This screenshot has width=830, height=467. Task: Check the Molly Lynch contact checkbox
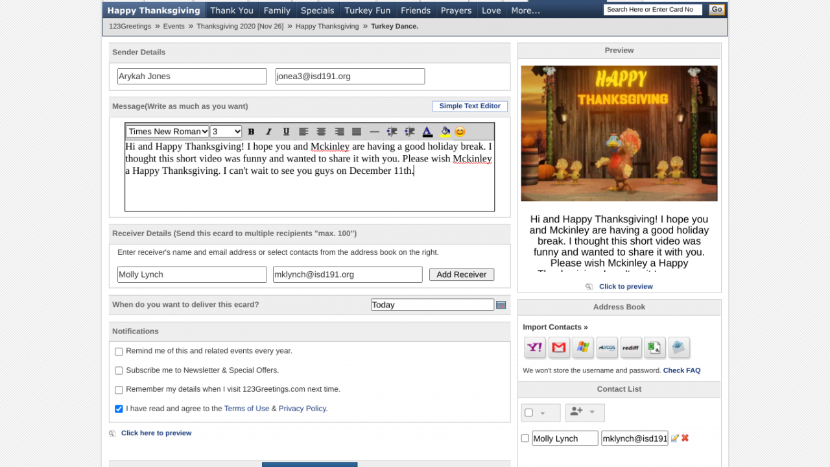tap(525, 438)
